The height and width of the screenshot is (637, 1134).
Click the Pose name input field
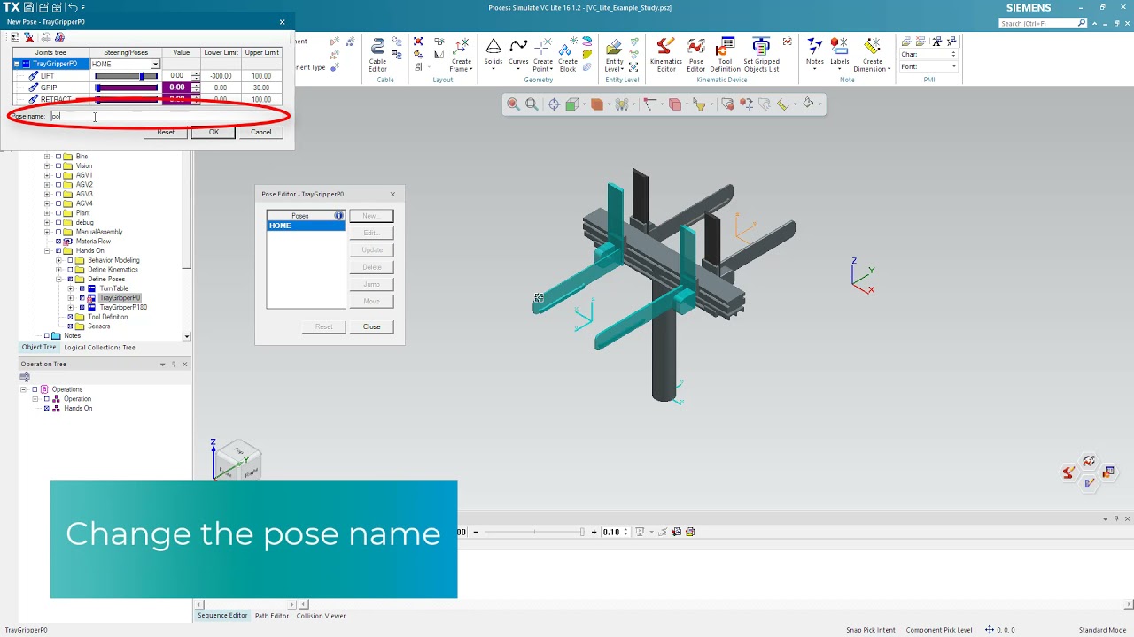tap(167, 116)
